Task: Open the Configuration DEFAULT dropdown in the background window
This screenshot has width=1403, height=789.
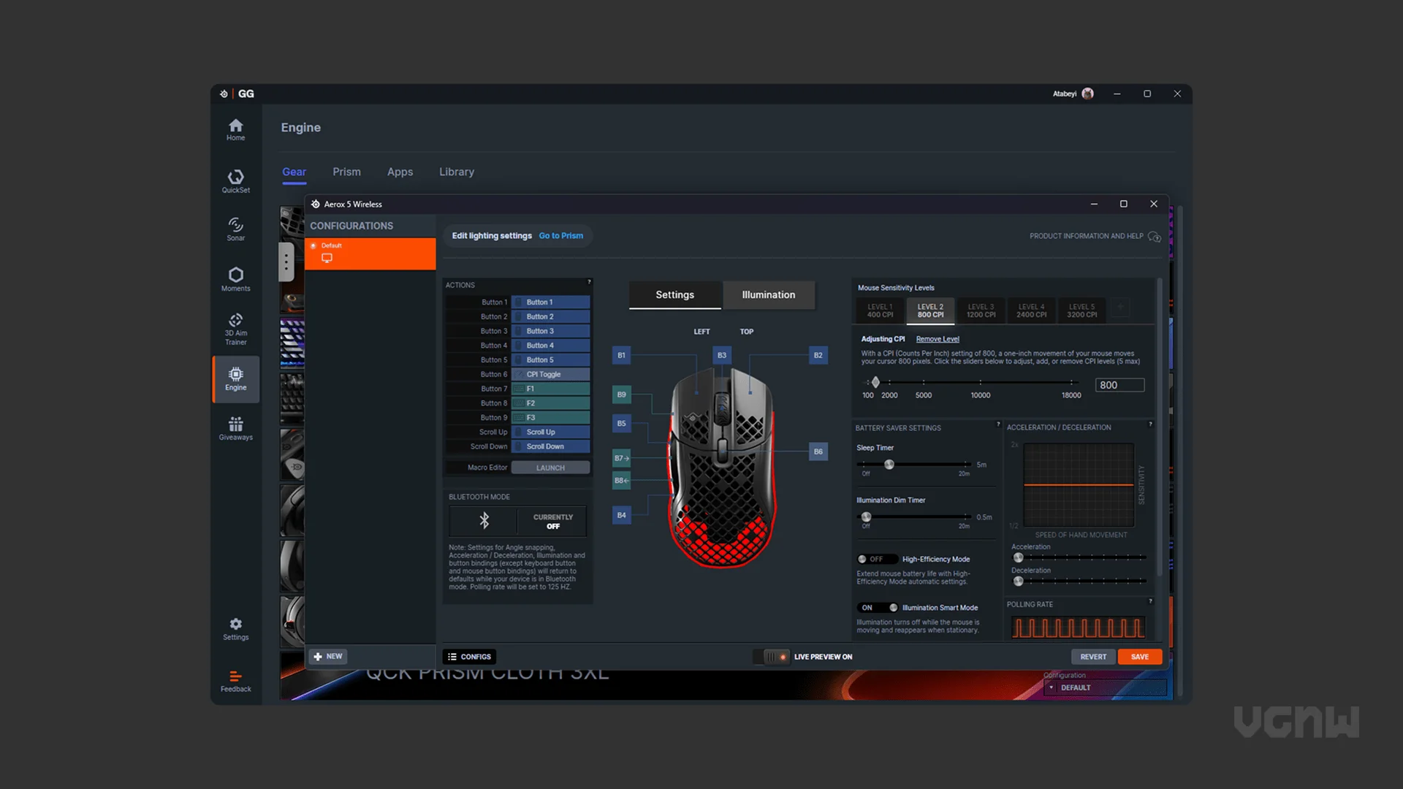Action: (x=1105, y=687)
